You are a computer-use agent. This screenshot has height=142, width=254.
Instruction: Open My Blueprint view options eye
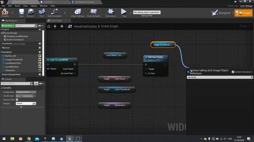coord(40,26)
